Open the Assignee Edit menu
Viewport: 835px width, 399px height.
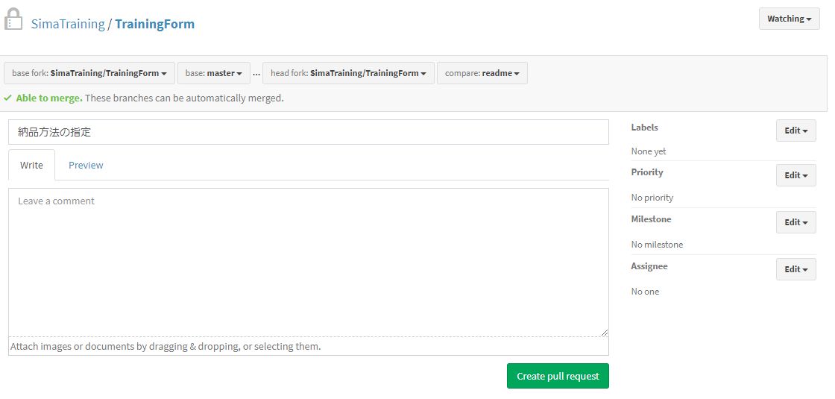[x=795, y=269]
